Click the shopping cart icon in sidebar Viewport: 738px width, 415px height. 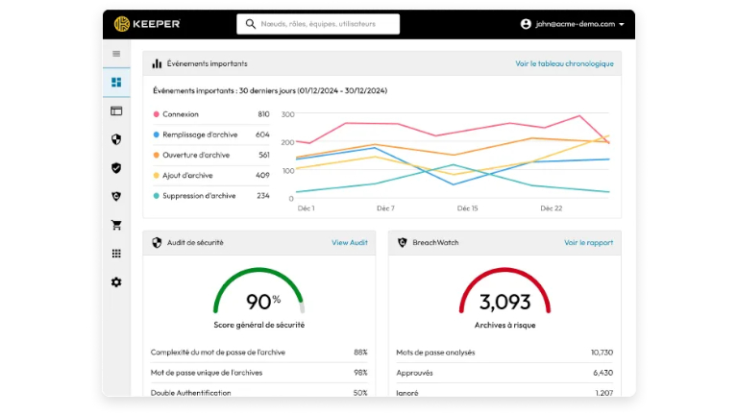coord(116,225)
